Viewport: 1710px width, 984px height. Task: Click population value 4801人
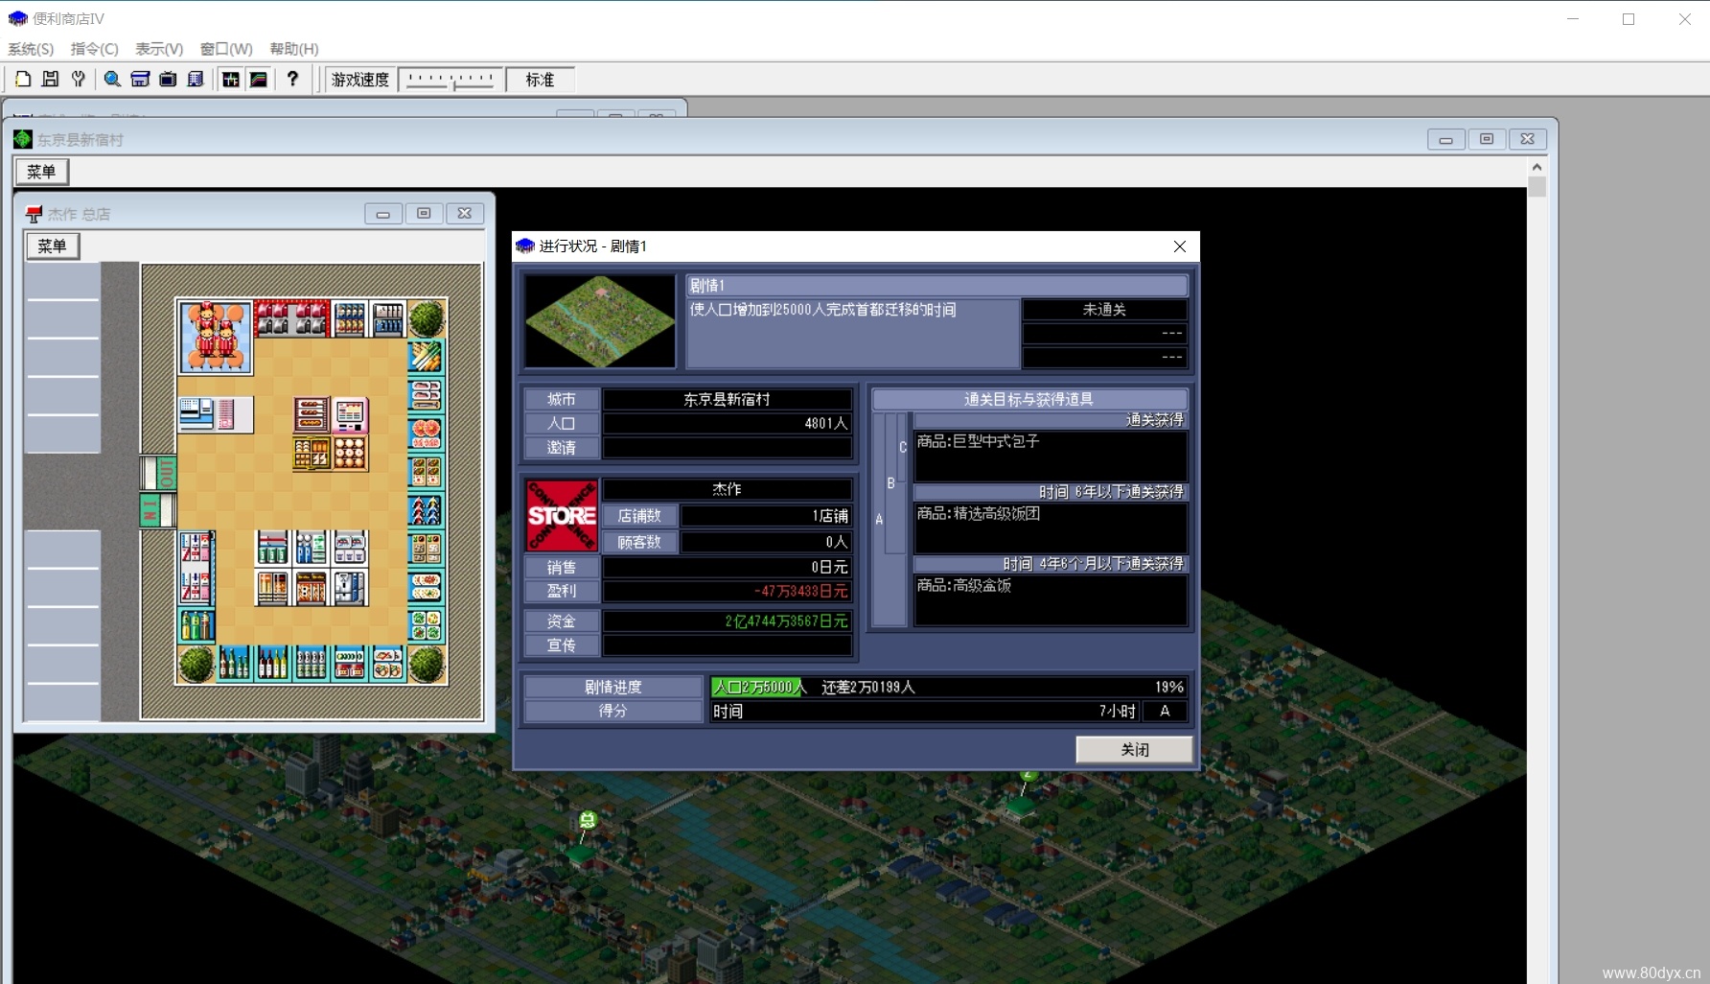click(825, 423)
